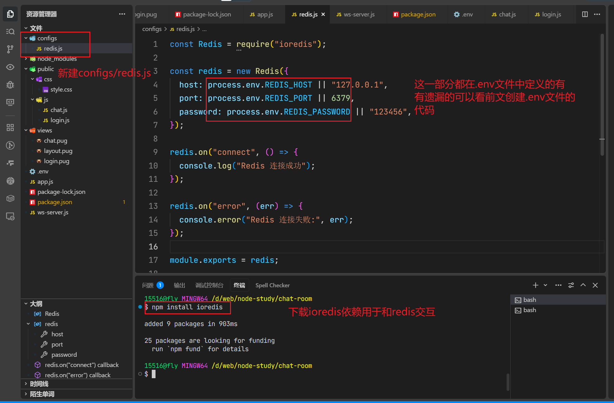Collapse the js folder
This screenshot has height=403, width=614.
[x=32, y=100]
